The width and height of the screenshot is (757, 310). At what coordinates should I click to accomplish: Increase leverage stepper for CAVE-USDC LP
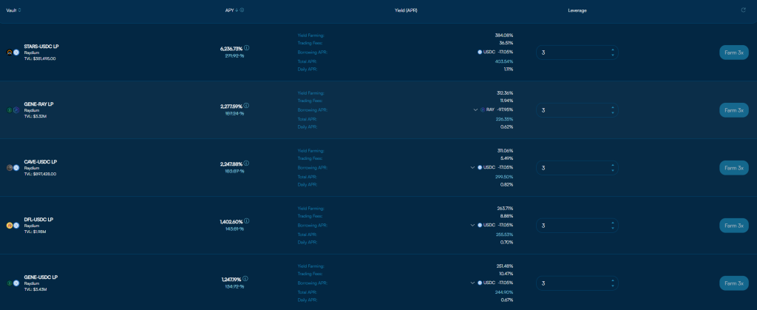[x=613, y=165]
